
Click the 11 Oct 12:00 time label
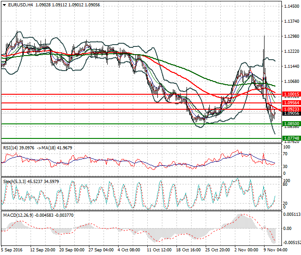click(159, 250)
